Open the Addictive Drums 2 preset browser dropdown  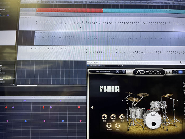(118, 72)
